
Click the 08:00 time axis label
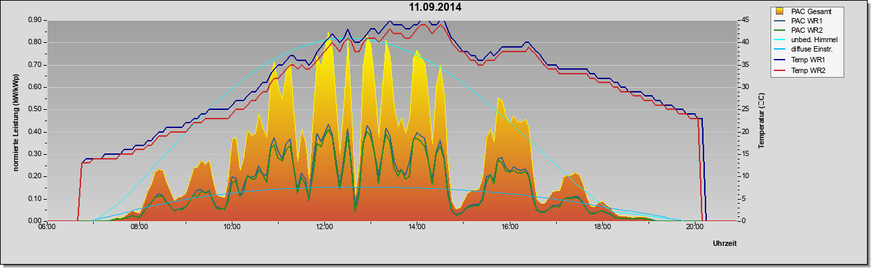[139, 226]
